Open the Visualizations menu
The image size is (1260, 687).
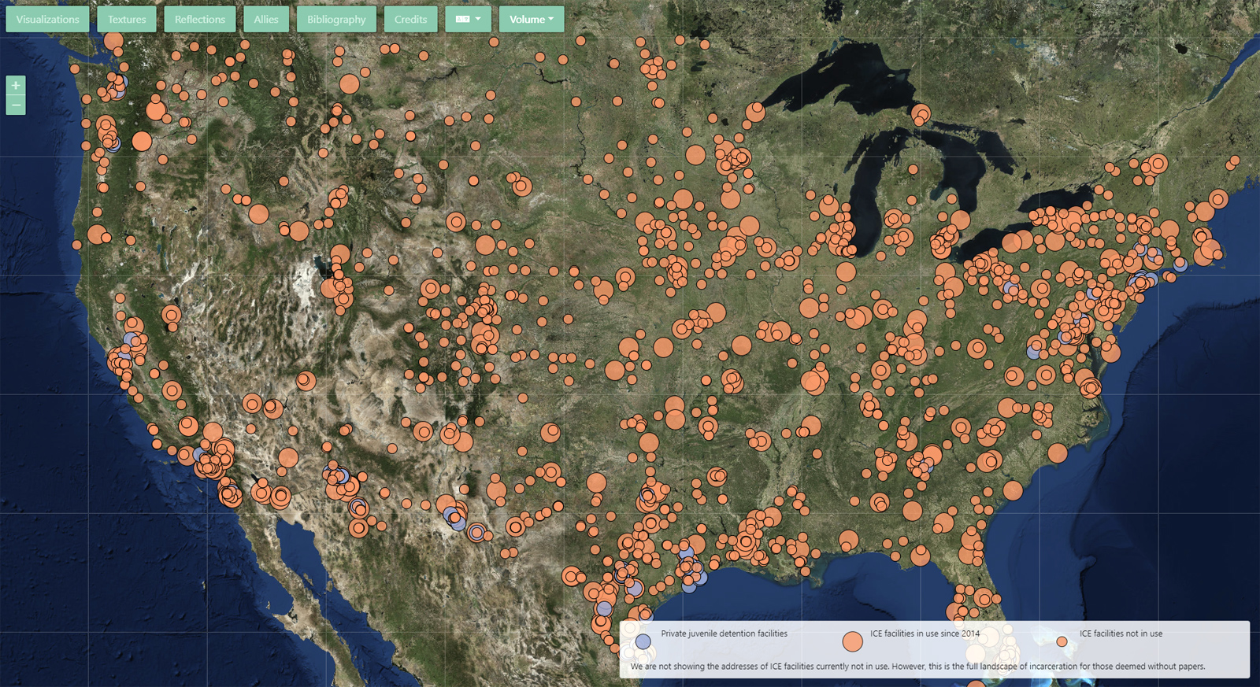click(x=47, y=19)
